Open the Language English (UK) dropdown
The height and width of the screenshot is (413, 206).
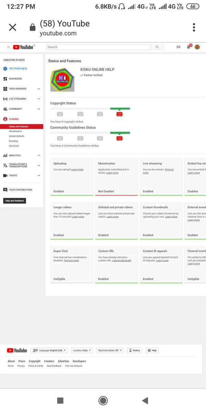click(49, 350)
